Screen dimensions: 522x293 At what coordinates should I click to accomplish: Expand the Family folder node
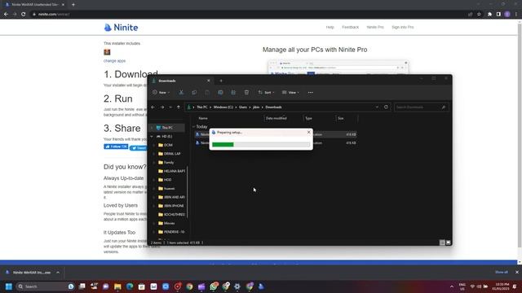pos(154,163)
